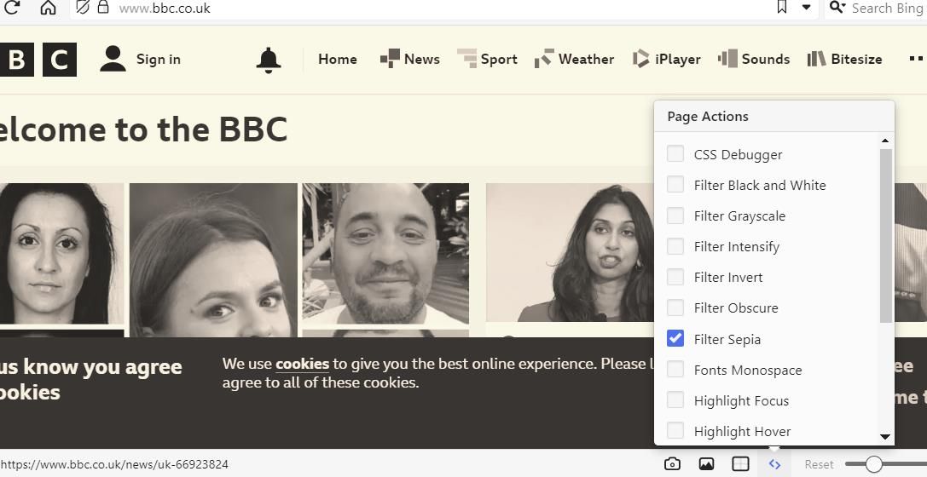Click the Sign in link
This screenshot has height=477, width=927.
[141, 60]
